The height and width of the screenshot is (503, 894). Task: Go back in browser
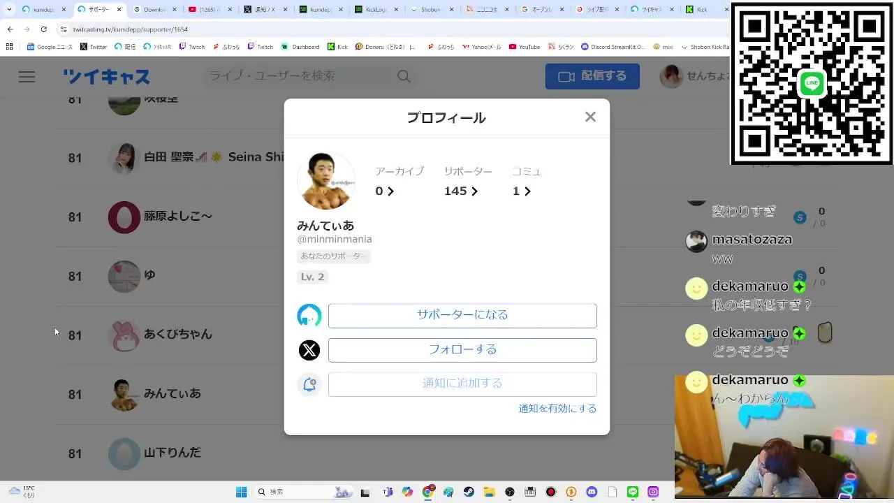tap(10, 29)
